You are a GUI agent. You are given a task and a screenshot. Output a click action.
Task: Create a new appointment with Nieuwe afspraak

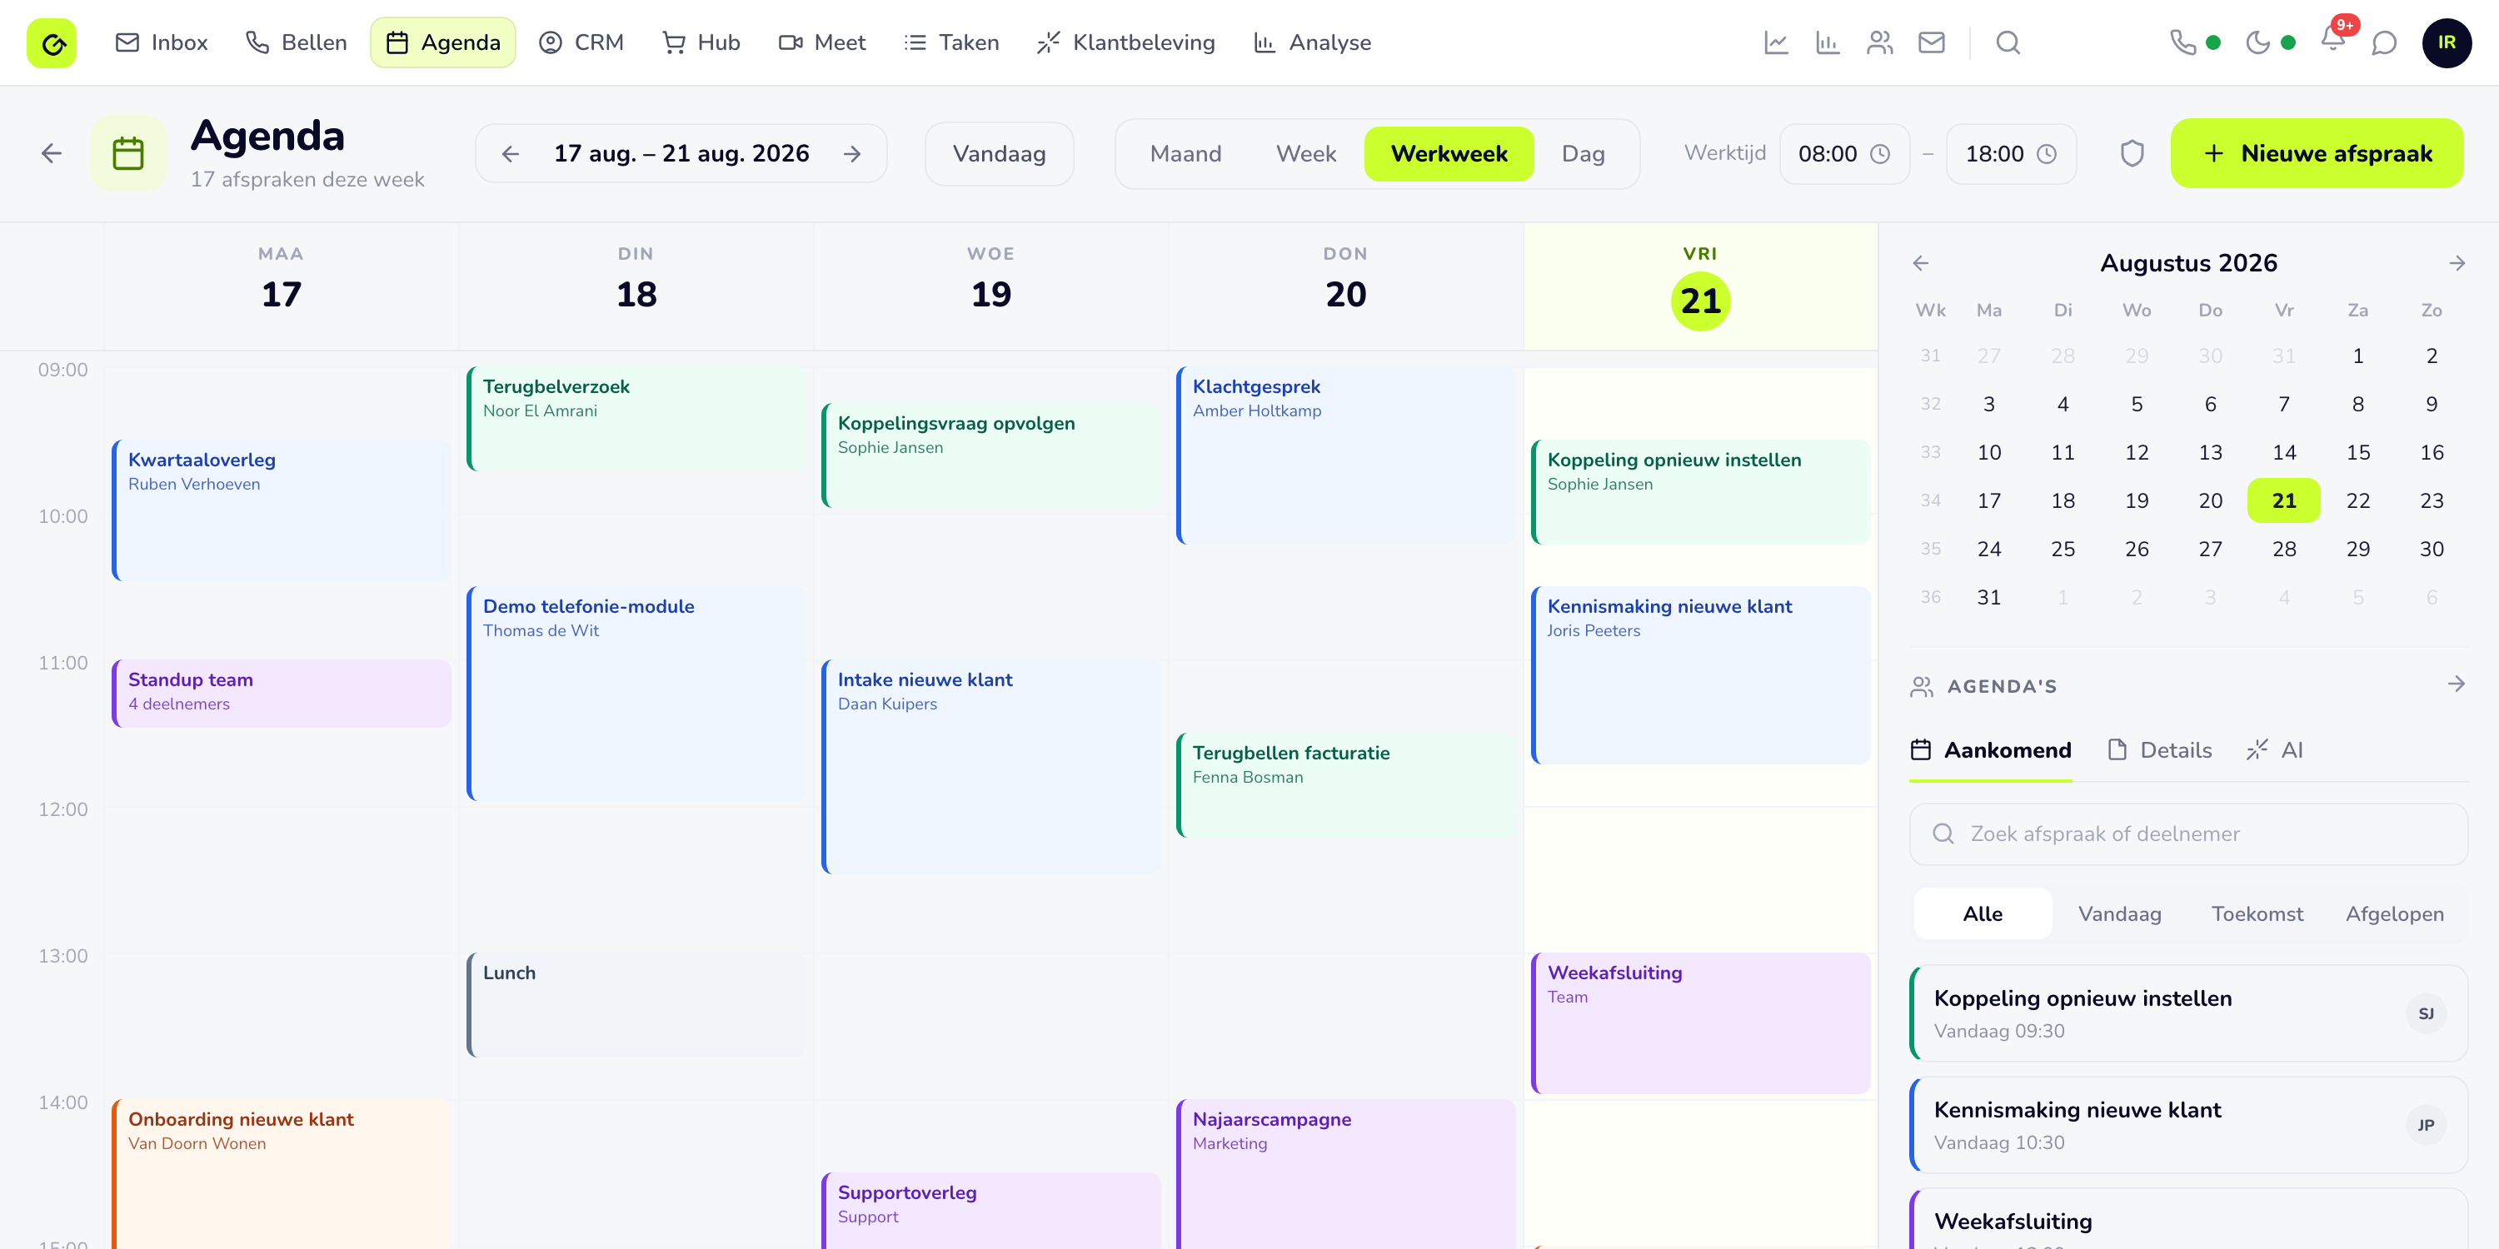(2317, 153)
